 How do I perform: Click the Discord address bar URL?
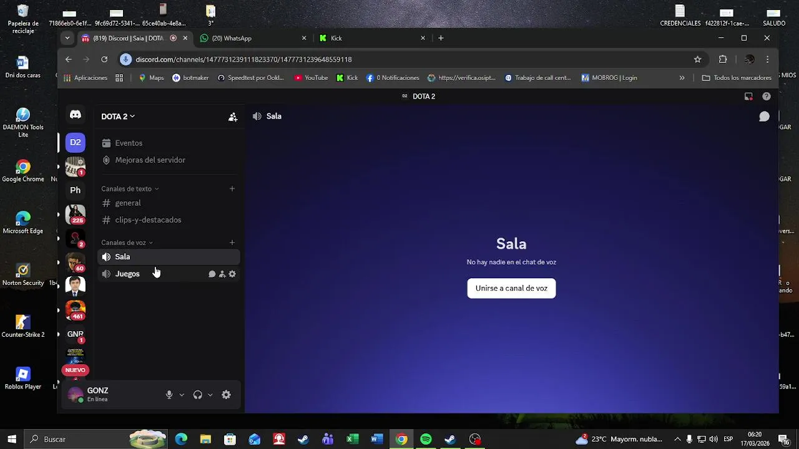pos(243,59)
